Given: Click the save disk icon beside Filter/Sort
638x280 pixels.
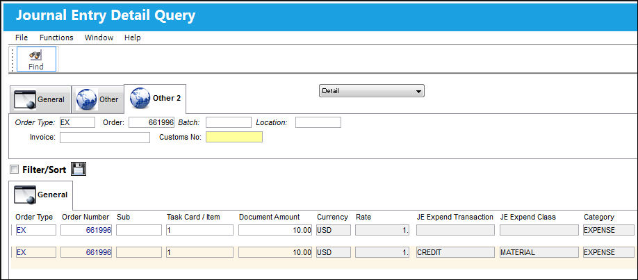Looking at the screenshot, I should [79, 169].
